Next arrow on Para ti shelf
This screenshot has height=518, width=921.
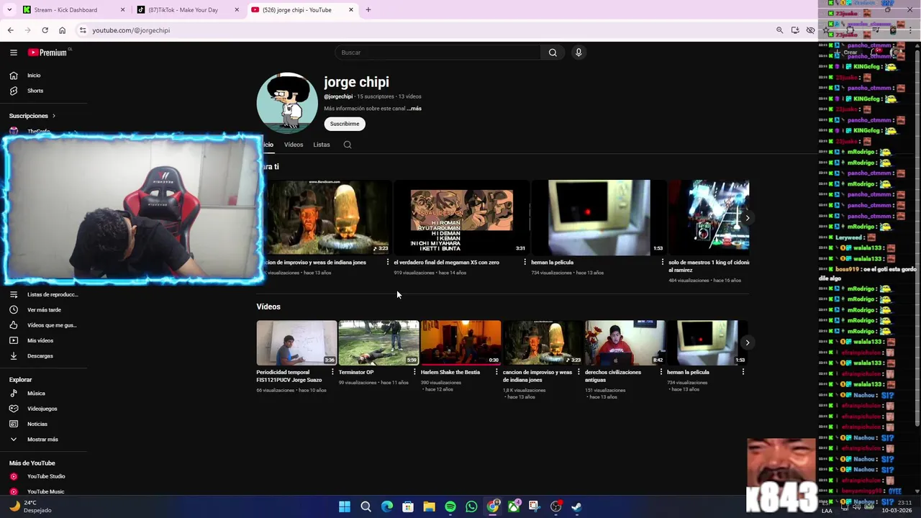tap(748, 218)
